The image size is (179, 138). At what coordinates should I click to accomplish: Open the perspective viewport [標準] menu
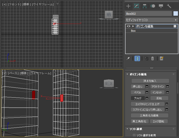click(x=24, y=73)
